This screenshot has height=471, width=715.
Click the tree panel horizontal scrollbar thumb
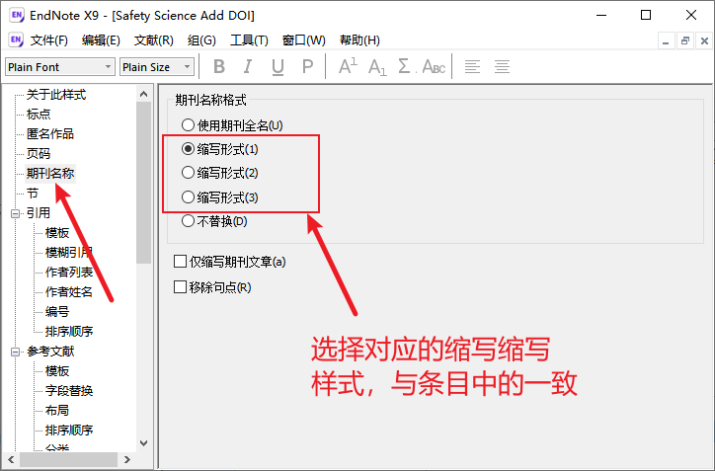point(68,459)
